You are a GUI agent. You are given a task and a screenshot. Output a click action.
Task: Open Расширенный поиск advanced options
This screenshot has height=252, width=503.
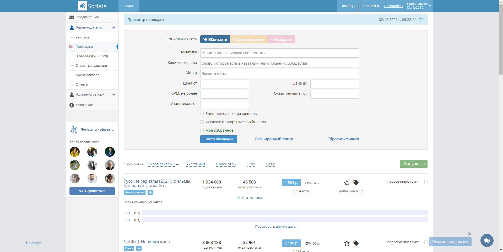(274, 139)
